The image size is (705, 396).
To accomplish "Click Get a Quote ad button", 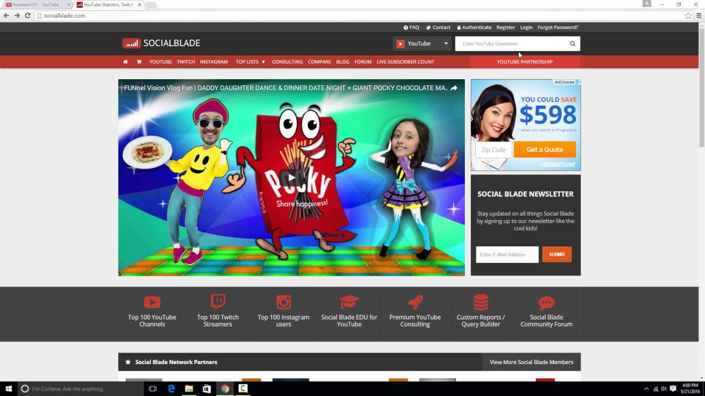I will pyautogui.click(x=545, y=150).
